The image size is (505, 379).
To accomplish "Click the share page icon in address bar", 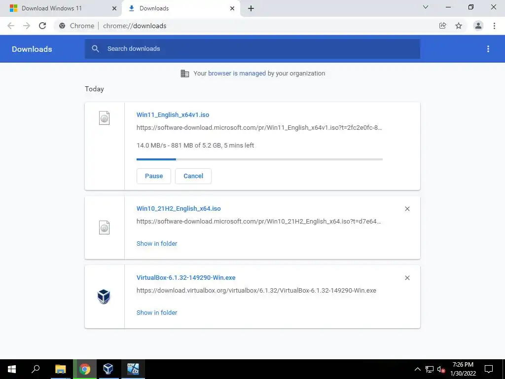I will click(442, 26).
